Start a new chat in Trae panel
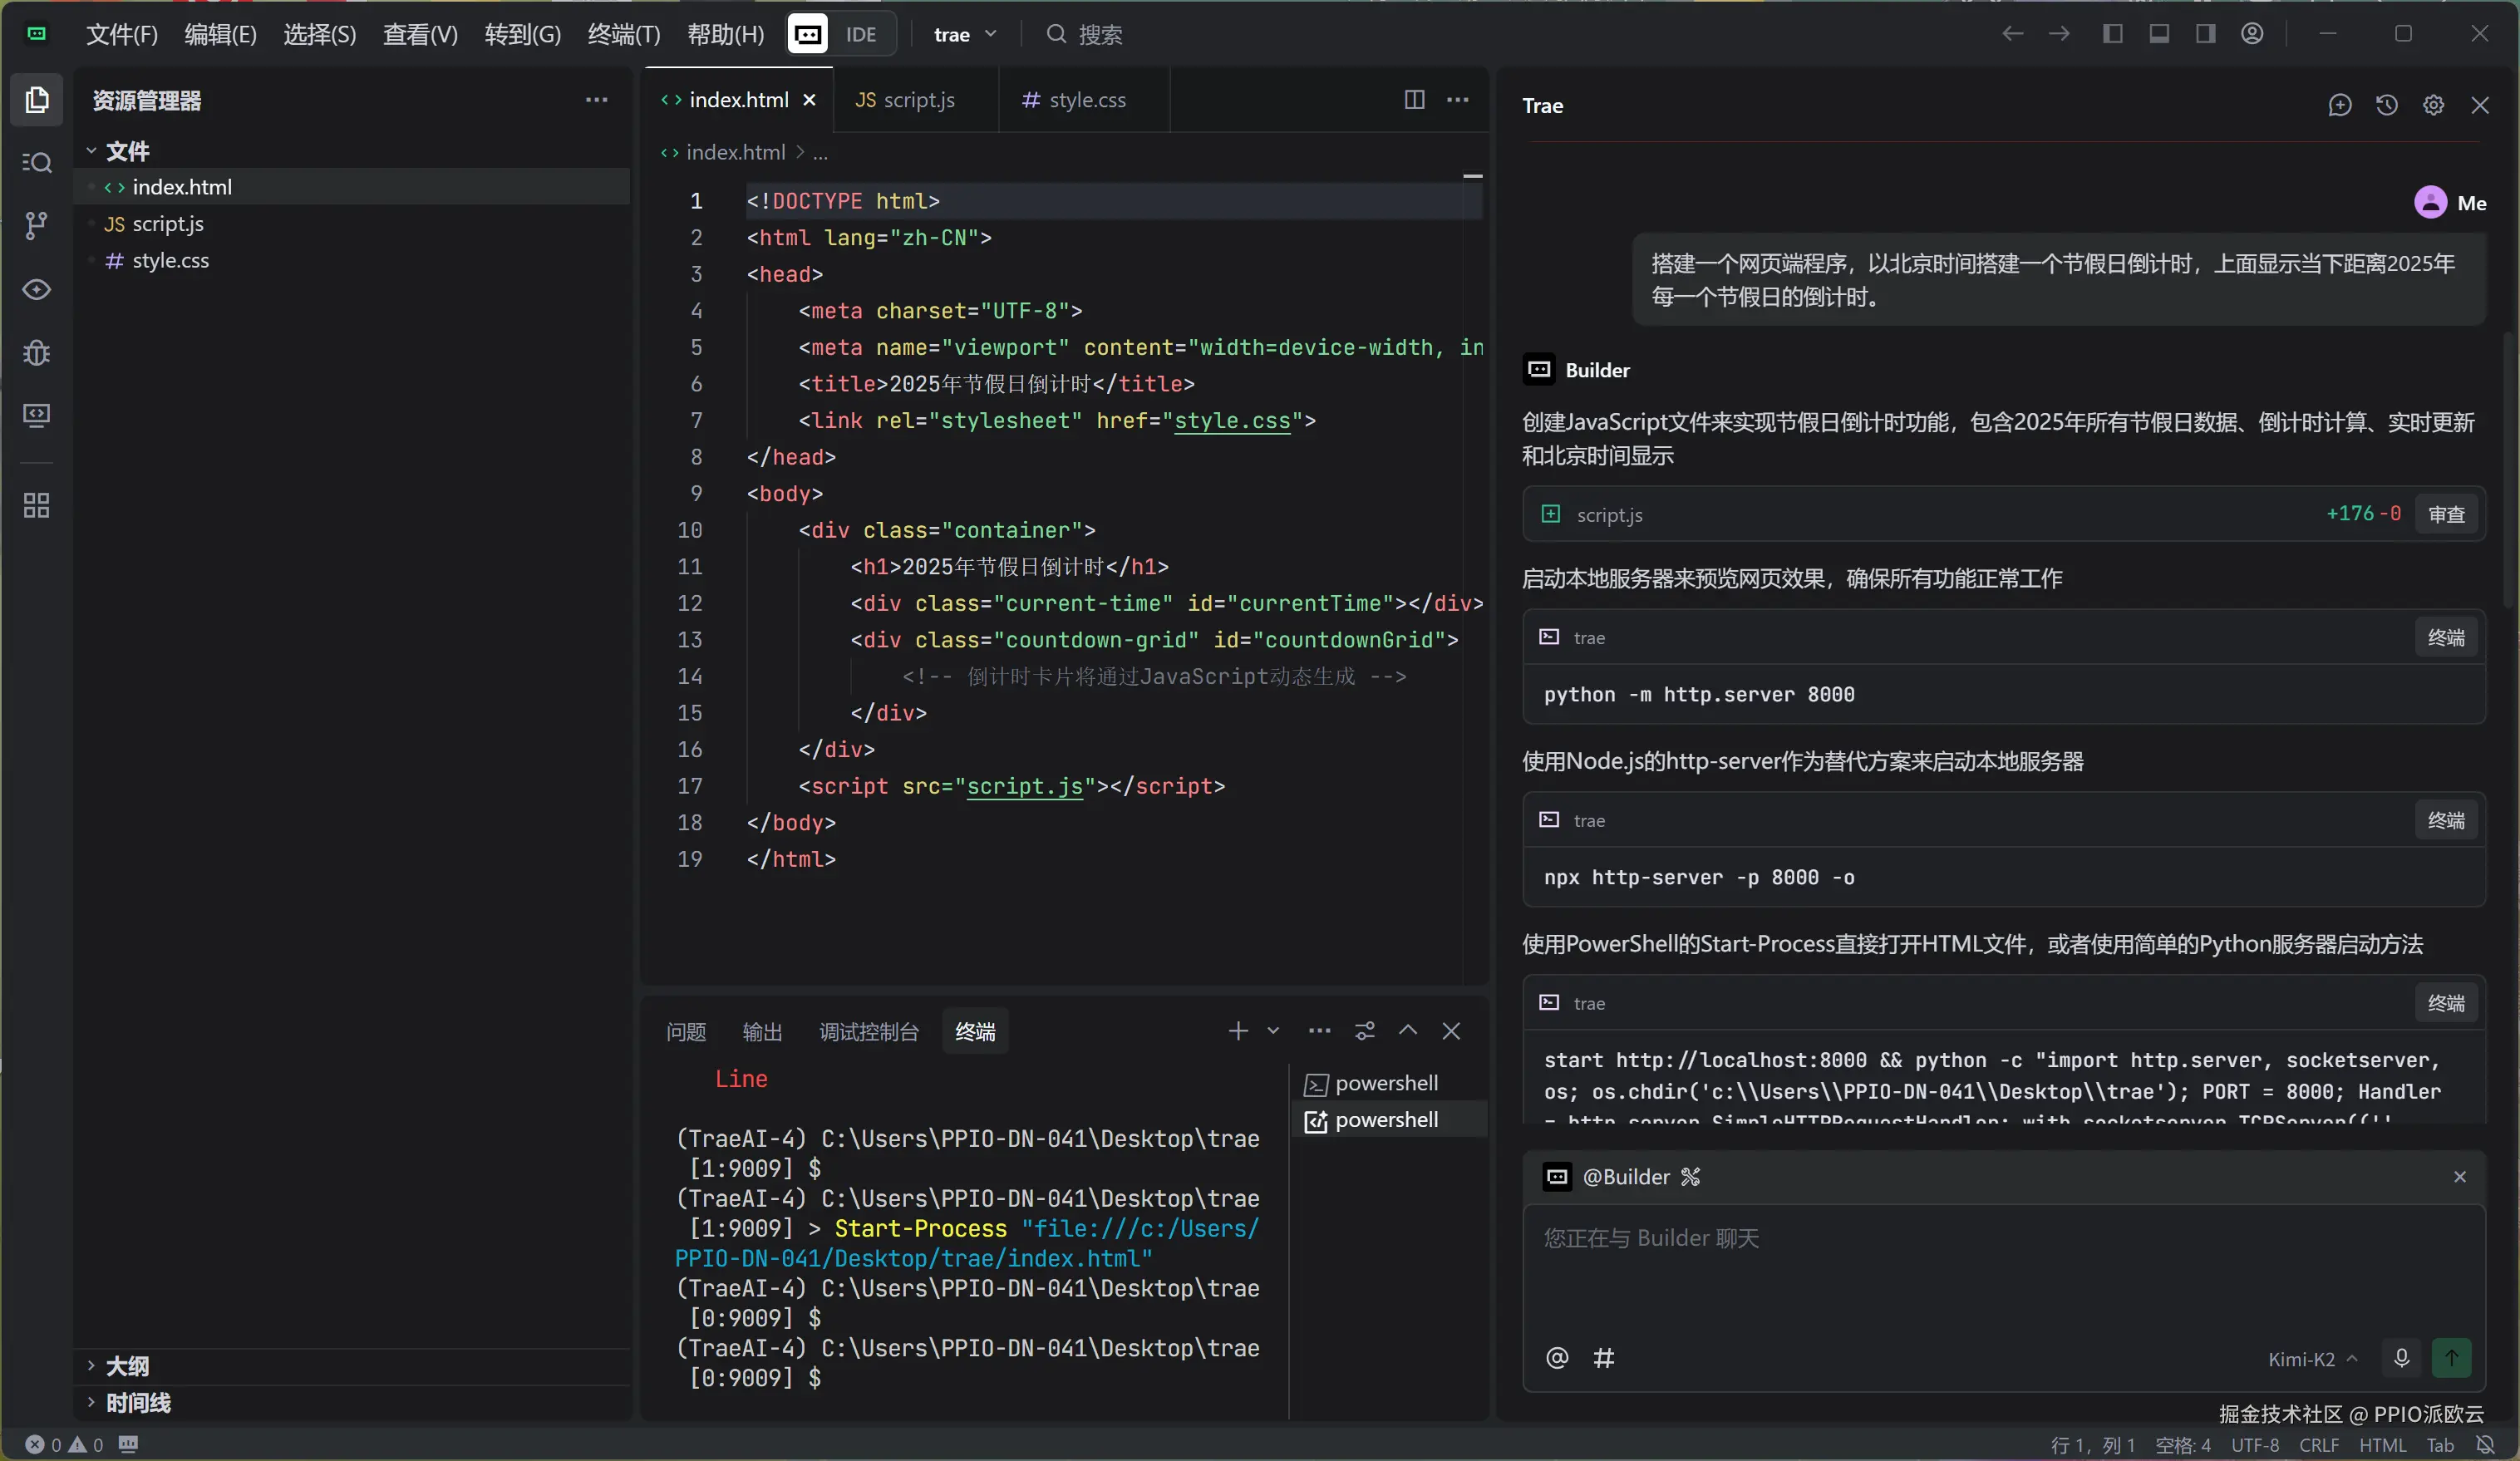The height and width of the screenshot is (1461, 2520). (2339, 105)
